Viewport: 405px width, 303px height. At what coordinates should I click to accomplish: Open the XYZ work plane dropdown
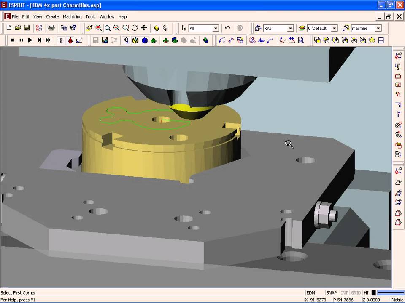291,28
